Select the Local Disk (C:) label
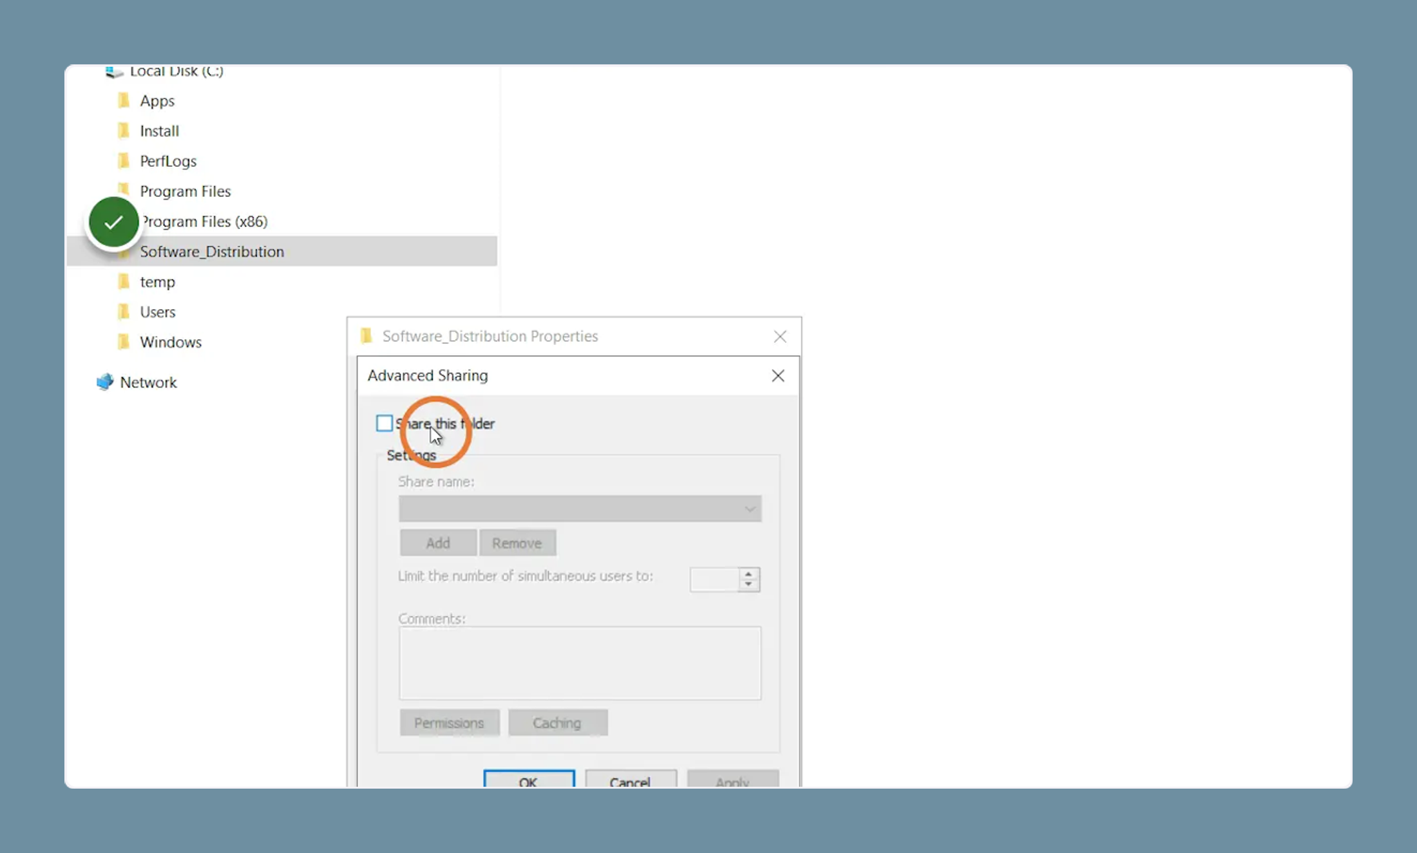1417x853 pixels. (x=176, y=71)
